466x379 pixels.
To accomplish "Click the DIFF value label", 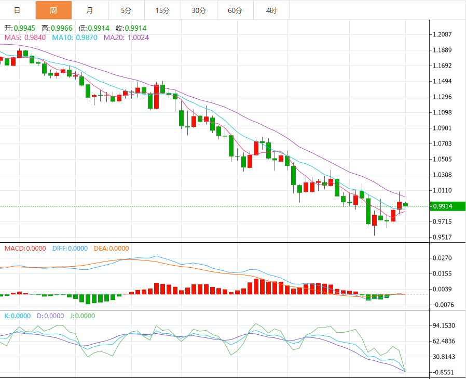I will (x=70, y=249).
